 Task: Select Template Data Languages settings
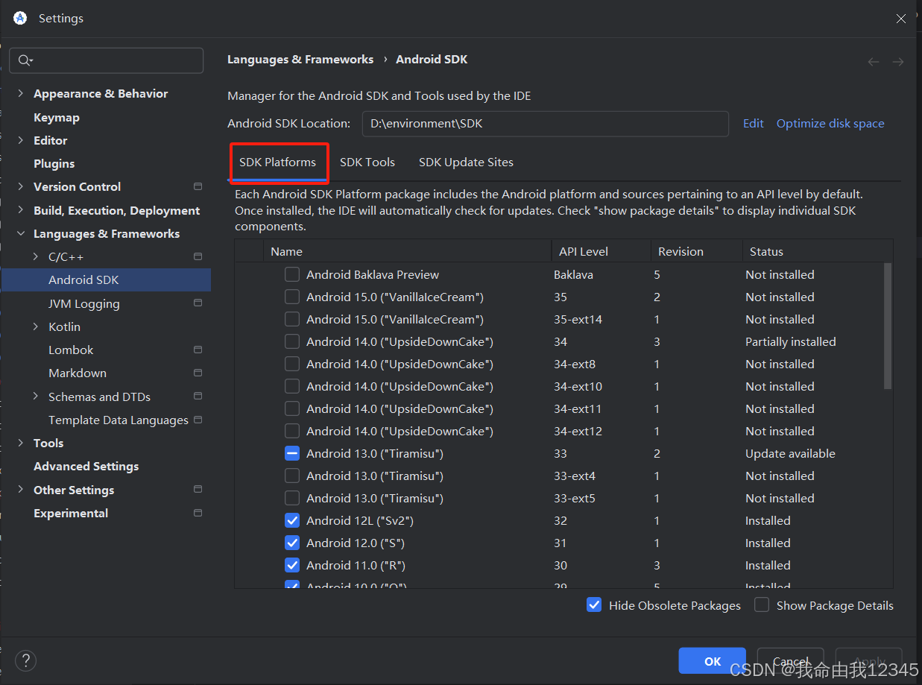click(x=119, y=420)
